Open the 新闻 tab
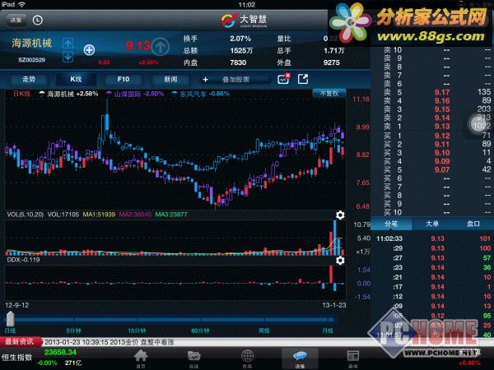494x370 pixels. (x=170, y=79)
